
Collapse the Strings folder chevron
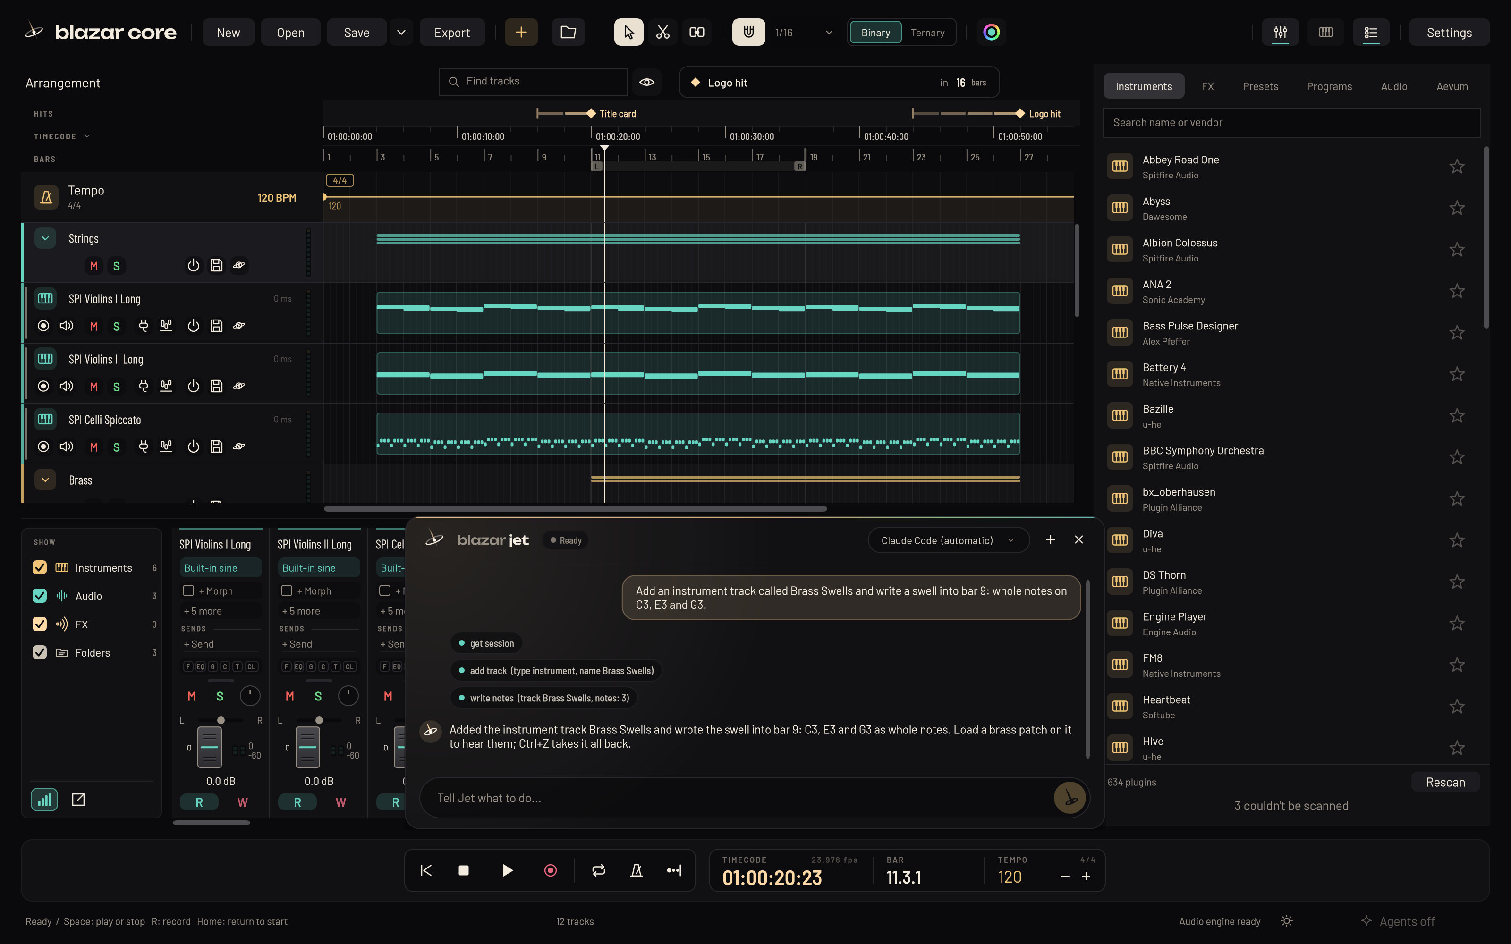(45, 238)
